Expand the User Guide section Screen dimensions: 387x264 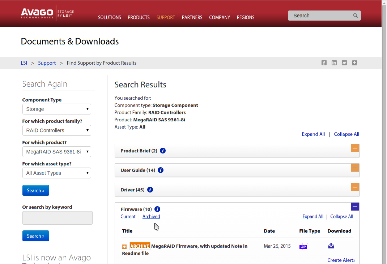(x=355, y=168)
